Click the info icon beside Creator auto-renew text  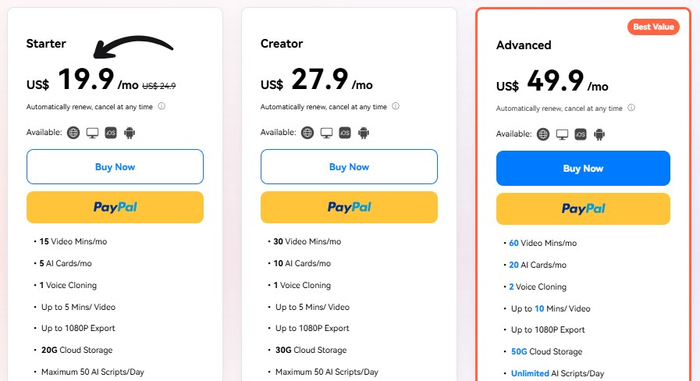coord(395,106)
